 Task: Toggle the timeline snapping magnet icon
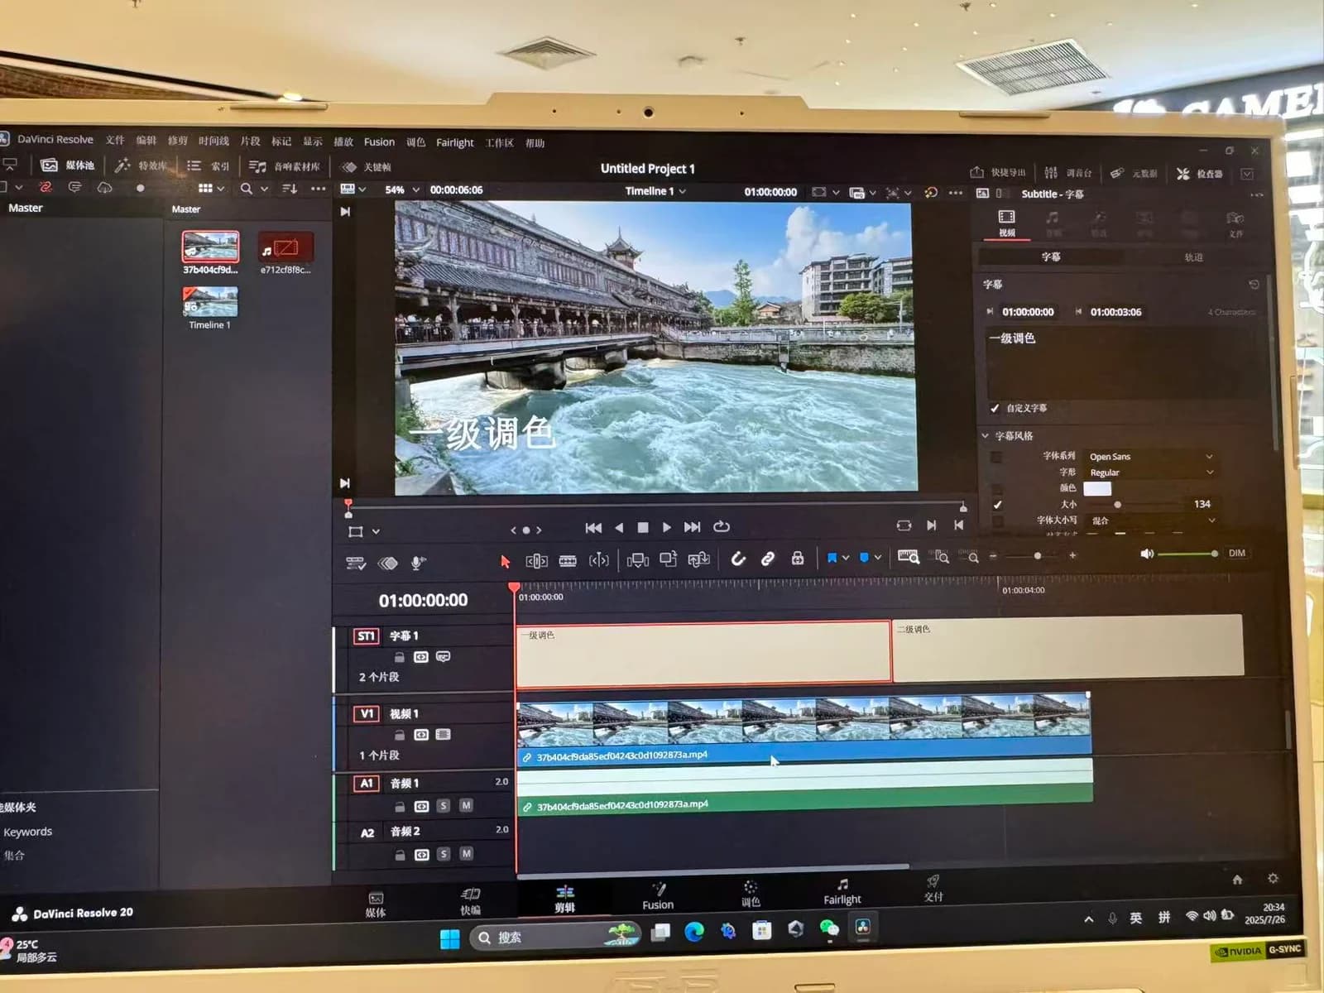pos(738,559)
